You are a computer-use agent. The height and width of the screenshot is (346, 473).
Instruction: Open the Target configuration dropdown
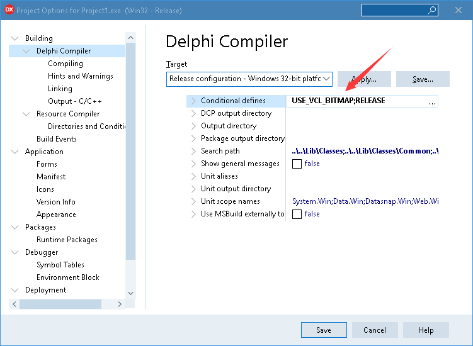[326, 79]
